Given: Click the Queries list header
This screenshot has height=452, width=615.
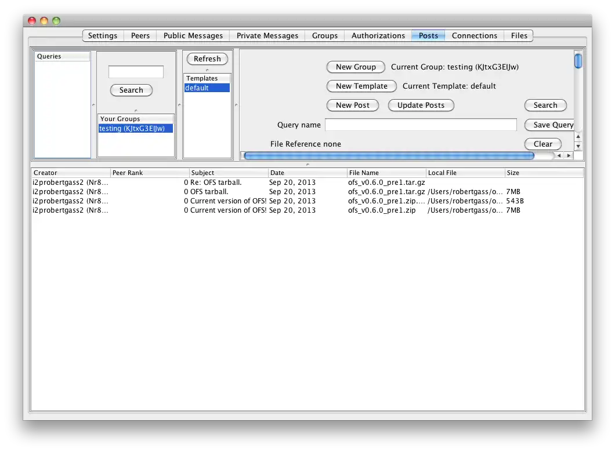Looking at the screenshot, I should (62, 56).
